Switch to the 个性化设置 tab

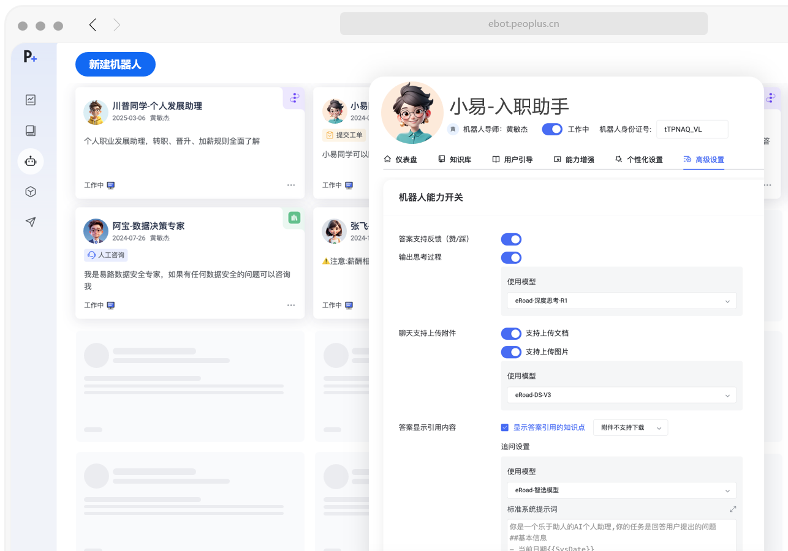[638, 160]
